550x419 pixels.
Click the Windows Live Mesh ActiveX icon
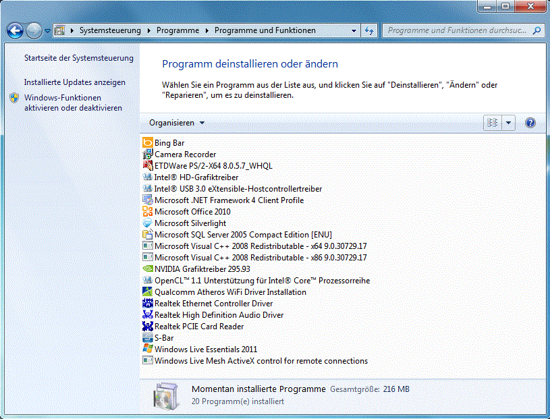click(x=148, y=360)
